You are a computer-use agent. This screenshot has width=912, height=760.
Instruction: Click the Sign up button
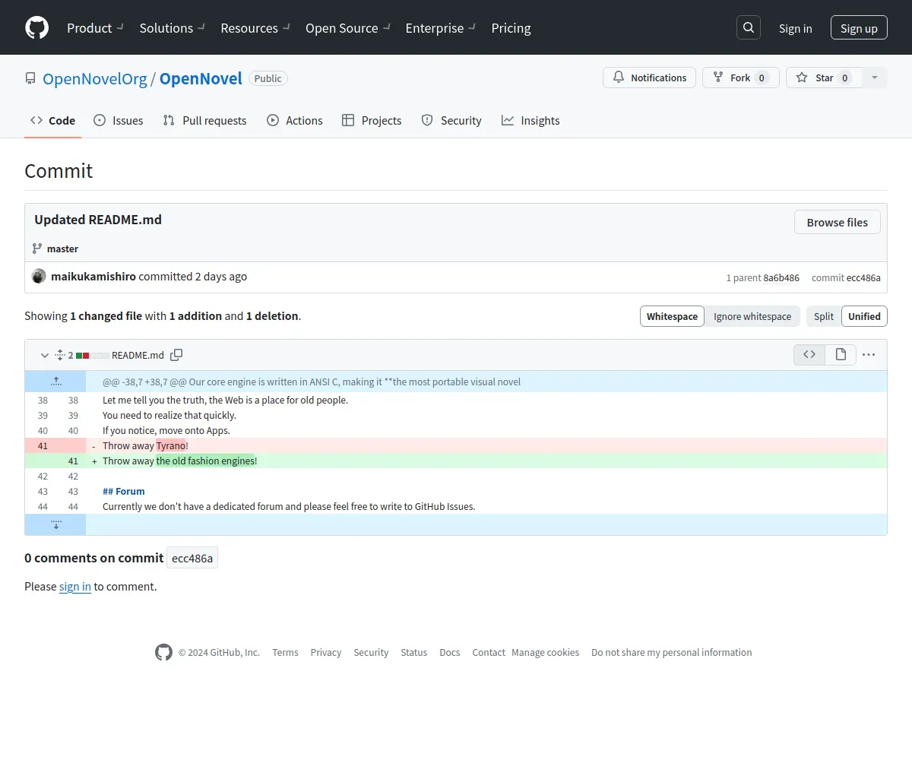pos(859,28)
